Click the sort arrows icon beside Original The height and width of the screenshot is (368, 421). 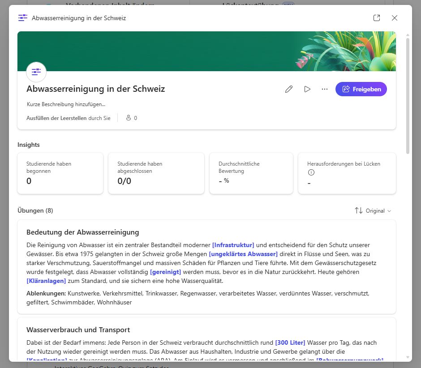click(359, 210)
